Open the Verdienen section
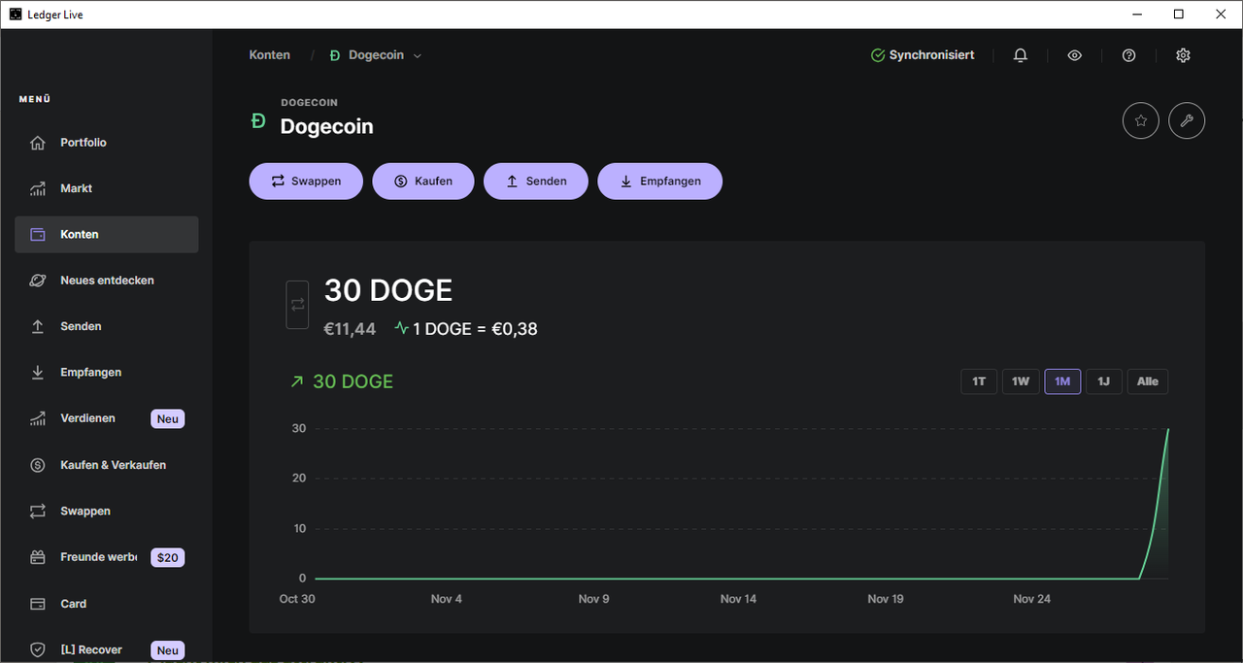Image resolution: width=1243 pixels, height=663 pixels. click(107, 418)
